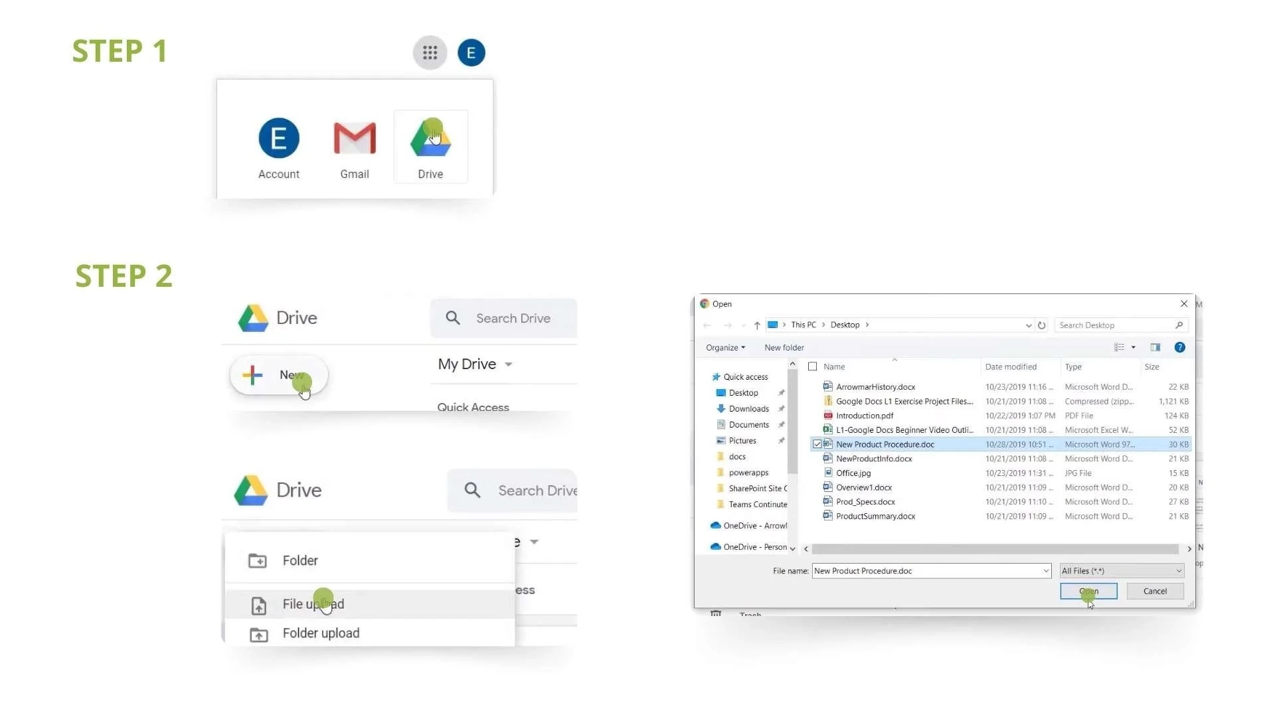Choose File upload from the New menu

(370, 604)
